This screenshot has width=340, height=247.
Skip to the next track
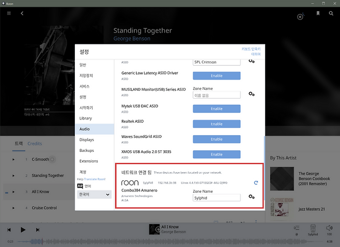(x=38, y=229)
